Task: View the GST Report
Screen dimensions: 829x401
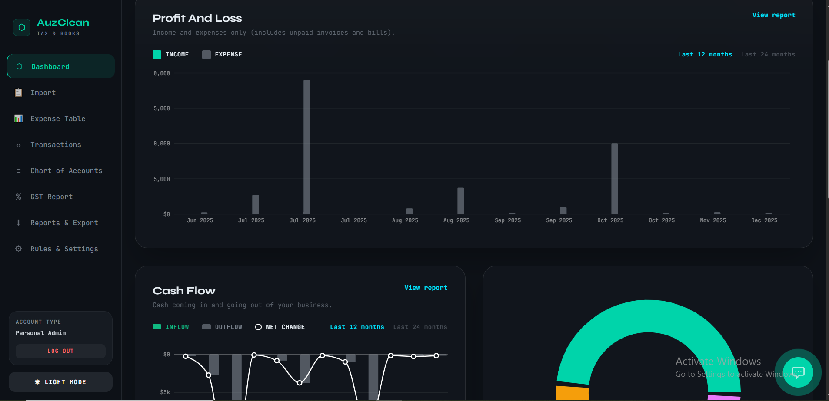Action: (x=61, y=197)
